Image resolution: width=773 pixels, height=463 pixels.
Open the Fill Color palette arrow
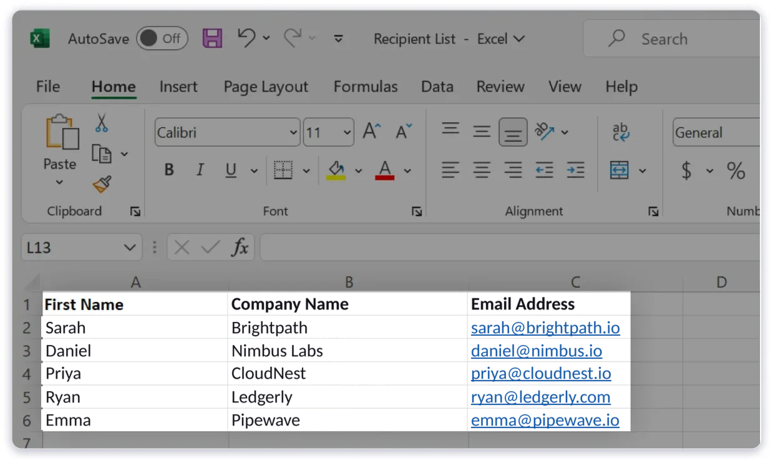point(359,171)
